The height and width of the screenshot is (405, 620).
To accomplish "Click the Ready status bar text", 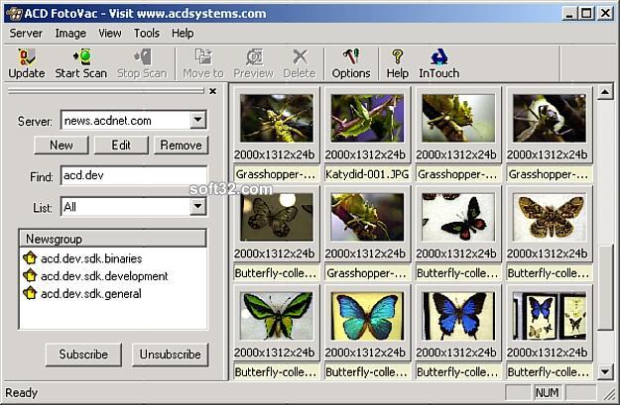I will (x=22, y=393).
